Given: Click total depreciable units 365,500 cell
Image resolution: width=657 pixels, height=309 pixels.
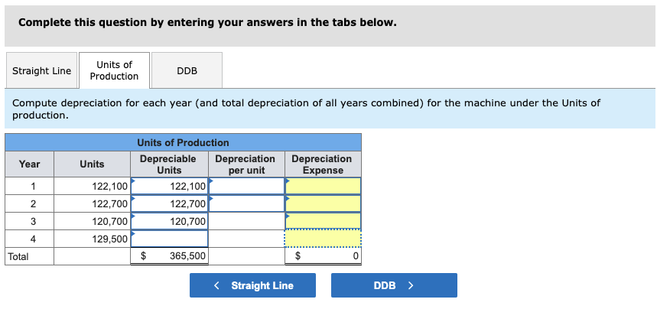Looking at the screenshot, I should [169, 256].
